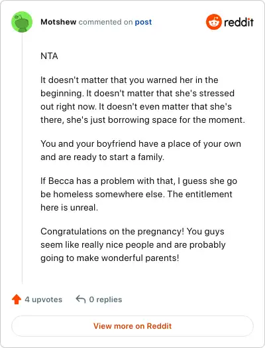Click the "4 upvotes" count

tap(43, 300)
